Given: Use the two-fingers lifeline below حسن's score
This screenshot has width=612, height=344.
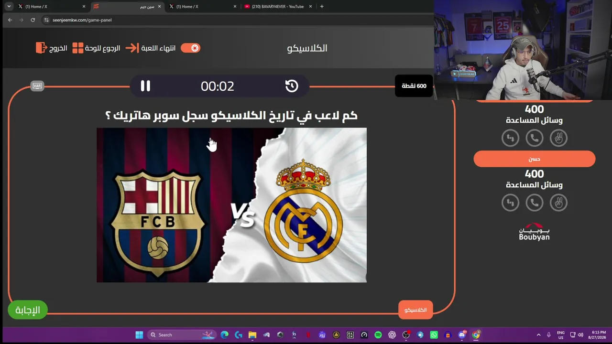Looking at the screenshot, I should 558,203.
